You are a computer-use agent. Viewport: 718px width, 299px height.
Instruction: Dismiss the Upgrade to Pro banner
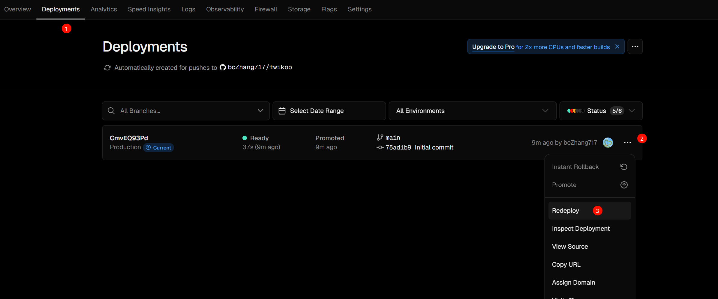[617, 46]
